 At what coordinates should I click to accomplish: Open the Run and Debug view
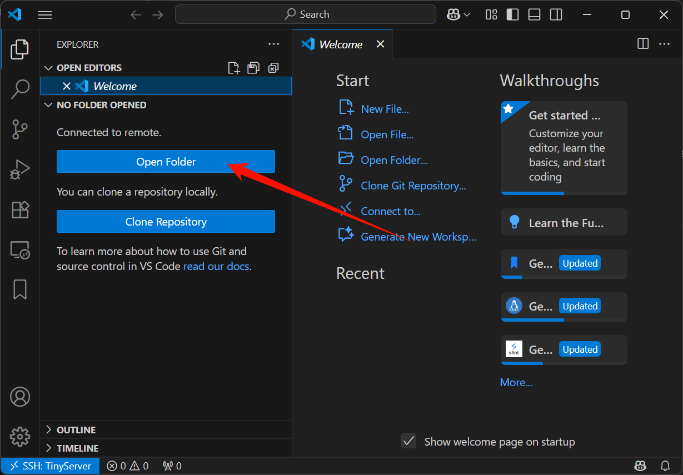coord(20,169)
